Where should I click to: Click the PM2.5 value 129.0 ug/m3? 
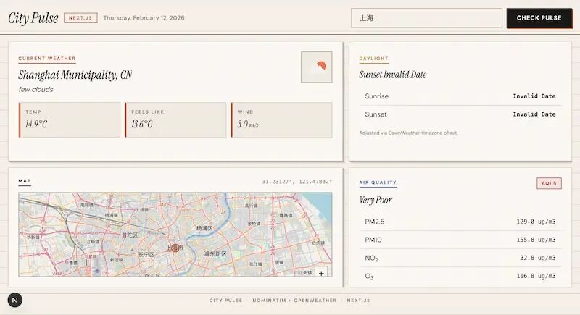(536, 222)
